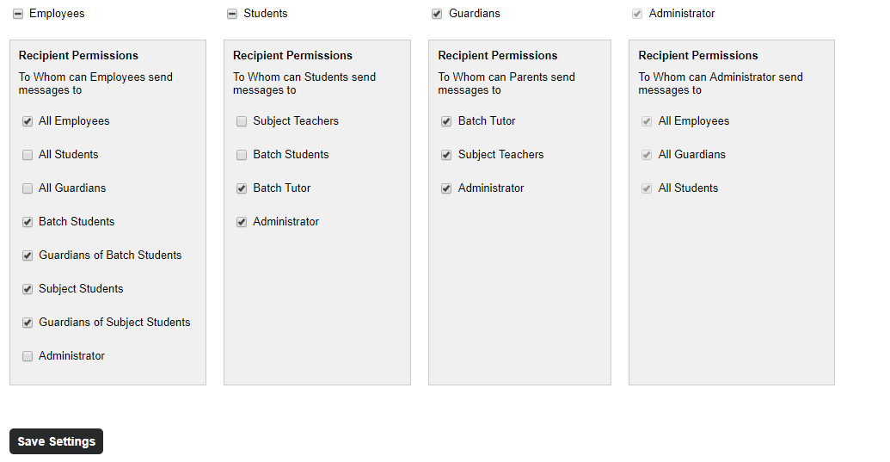Click the Administrator group checkbox

tap(637, 14)
